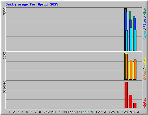Click the cyan Pages legend label

145,35
